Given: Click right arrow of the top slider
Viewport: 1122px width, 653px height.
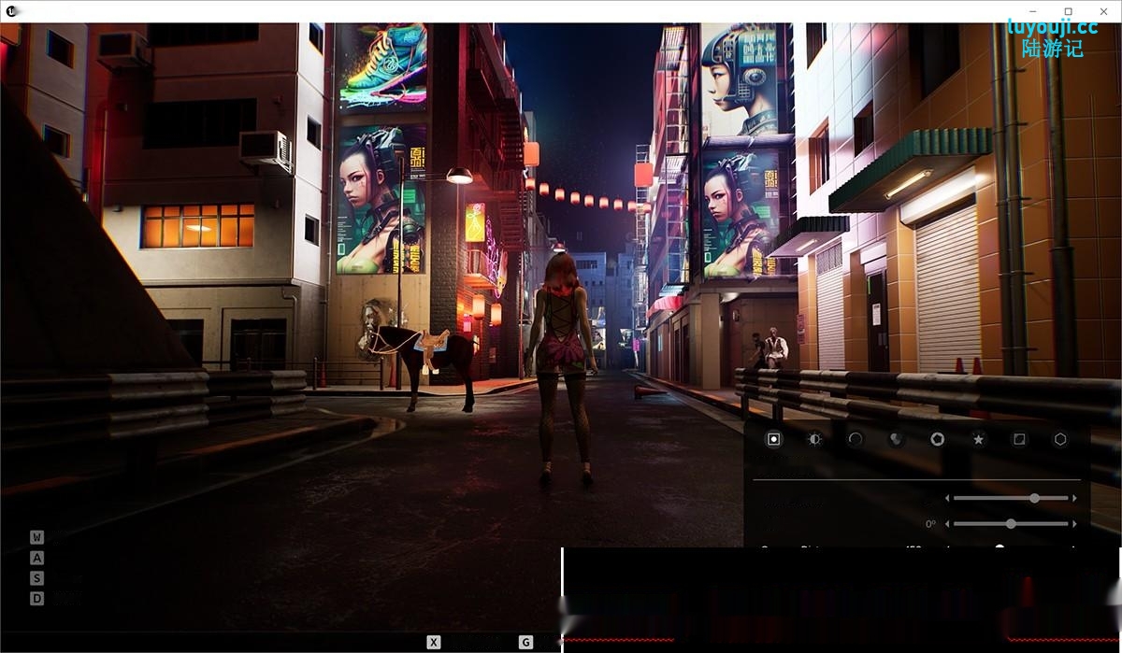Looking at the screenshot, I should (1074, 499).
